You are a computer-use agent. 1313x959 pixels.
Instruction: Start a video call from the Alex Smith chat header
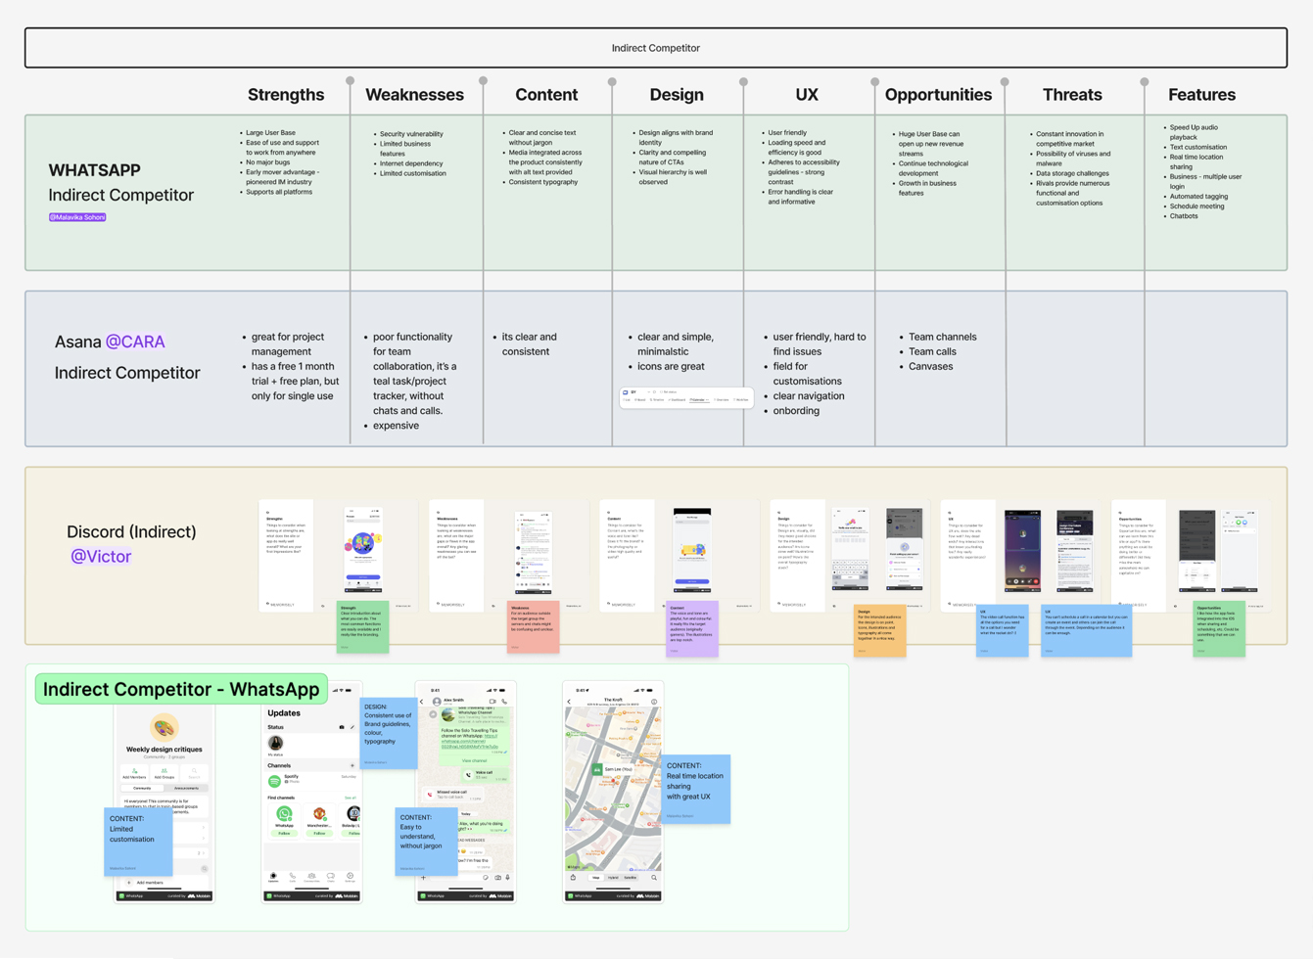pos(491,700)
